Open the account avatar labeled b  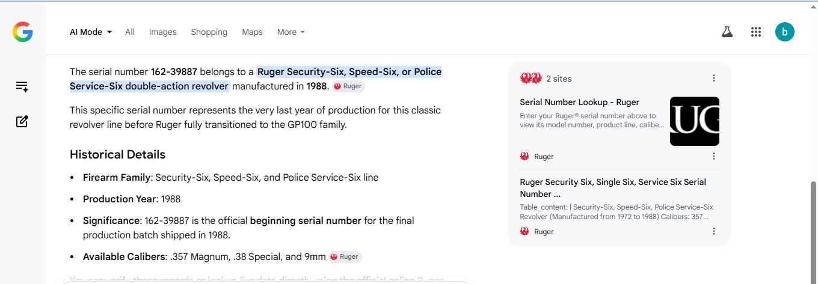click(x=785, y=32)
